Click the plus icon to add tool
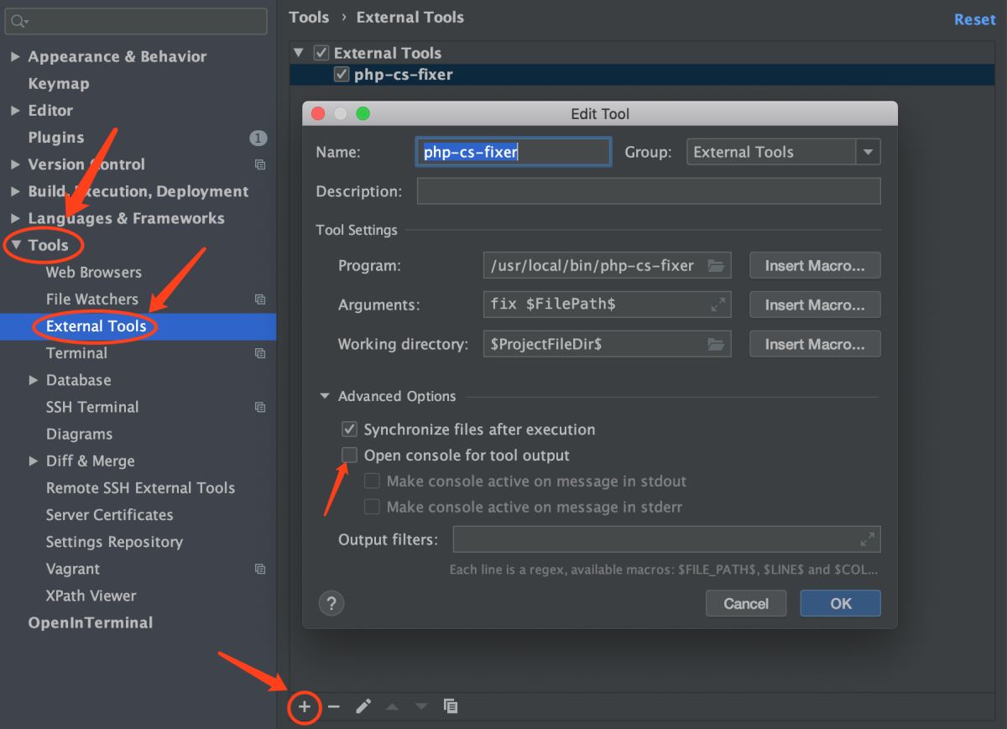 (304, 706)
